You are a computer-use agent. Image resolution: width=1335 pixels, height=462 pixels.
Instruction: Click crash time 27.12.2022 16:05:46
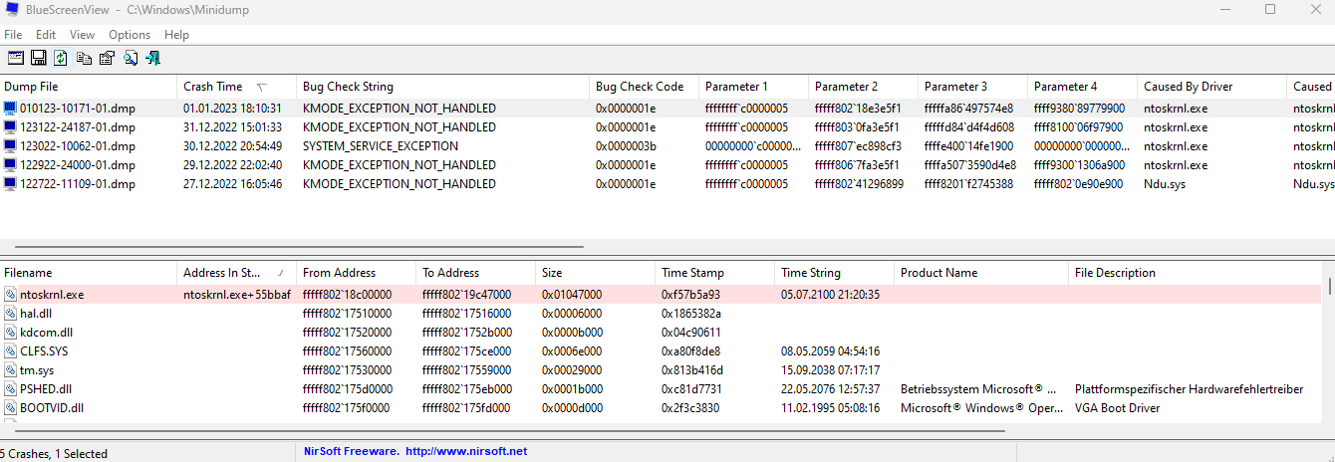click(232, 183)
